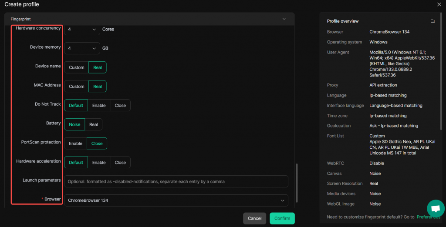446x227 pixels.
Task: Choose Custom for MAC Address
Action: click(x=77, y=87)
